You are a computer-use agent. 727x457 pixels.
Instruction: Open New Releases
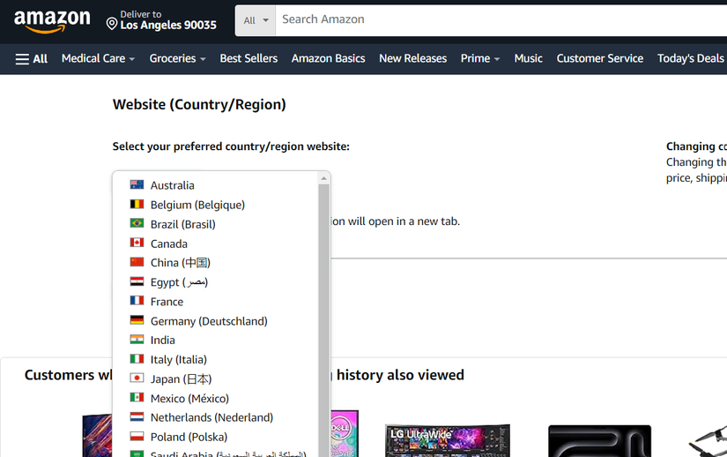point(412,59)
